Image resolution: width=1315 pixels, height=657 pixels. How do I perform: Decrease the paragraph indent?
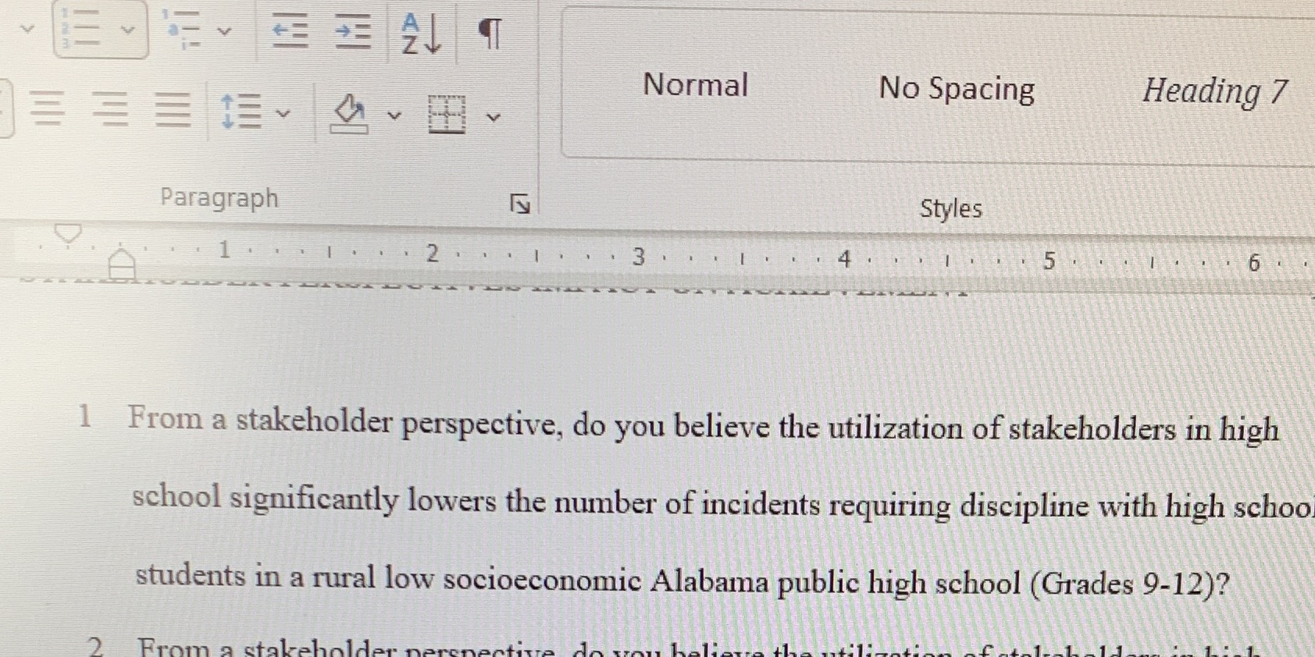coord(290,31)
